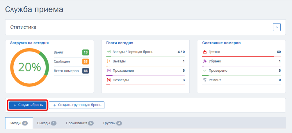Click the checkmark icon beside Проверено
This screenshot has height=133, width=292.
[205, 71]
